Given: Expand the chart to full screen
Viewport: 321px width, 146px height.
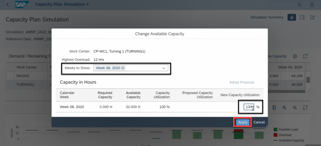Looking at the screenshot, I should tap(305, 107).
